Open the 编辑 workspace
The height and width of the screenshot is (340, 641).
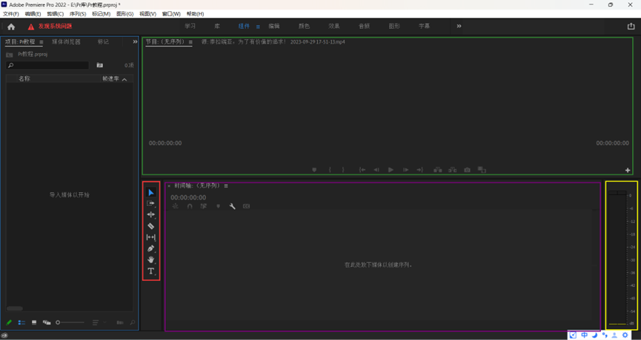(x=274, y=26)
